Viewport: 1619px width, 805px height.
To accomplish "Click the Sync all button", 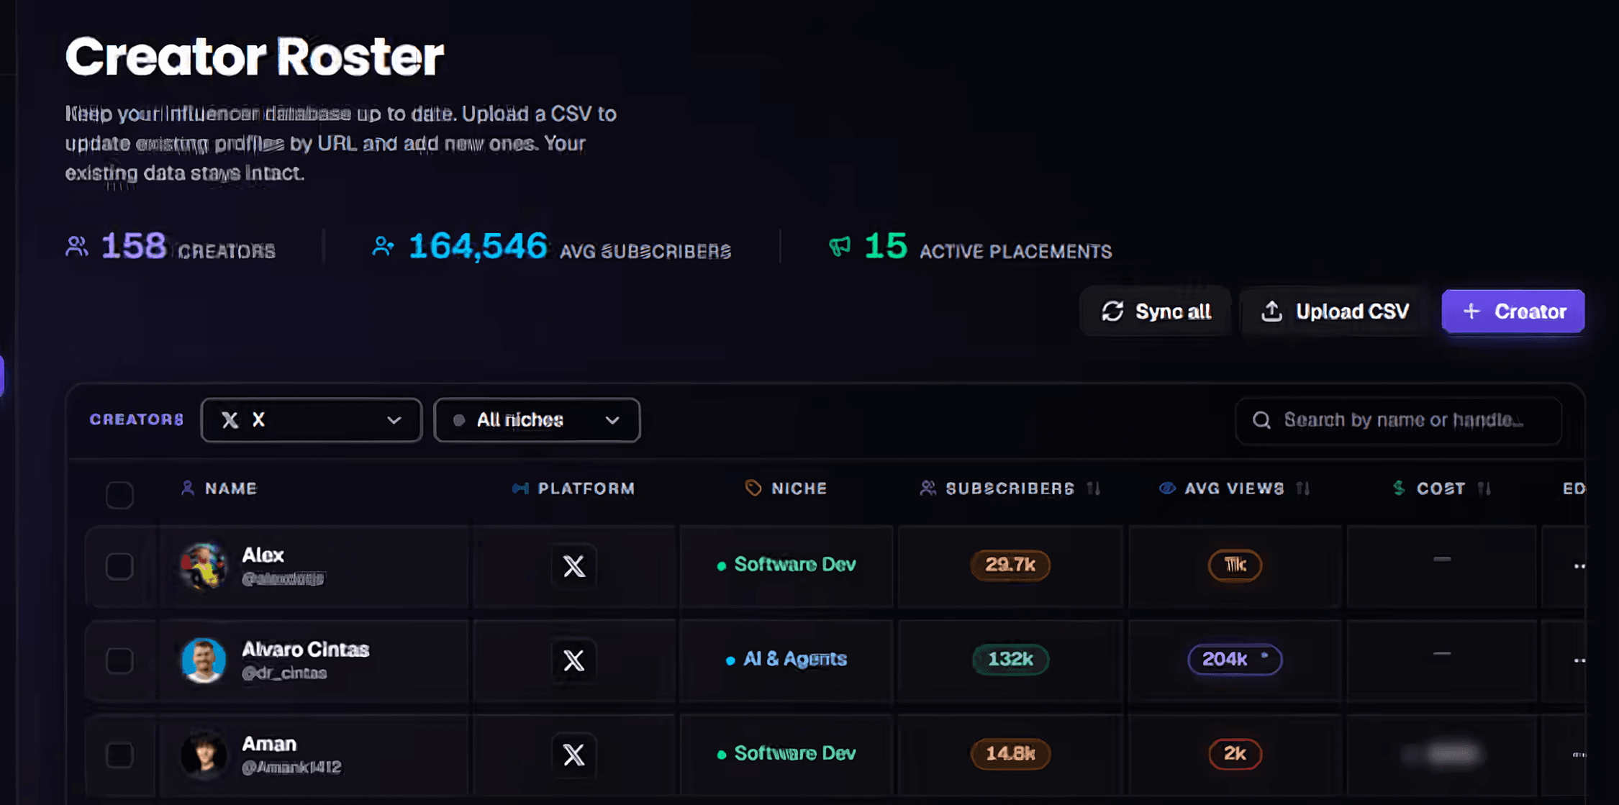I will 1156,311.
